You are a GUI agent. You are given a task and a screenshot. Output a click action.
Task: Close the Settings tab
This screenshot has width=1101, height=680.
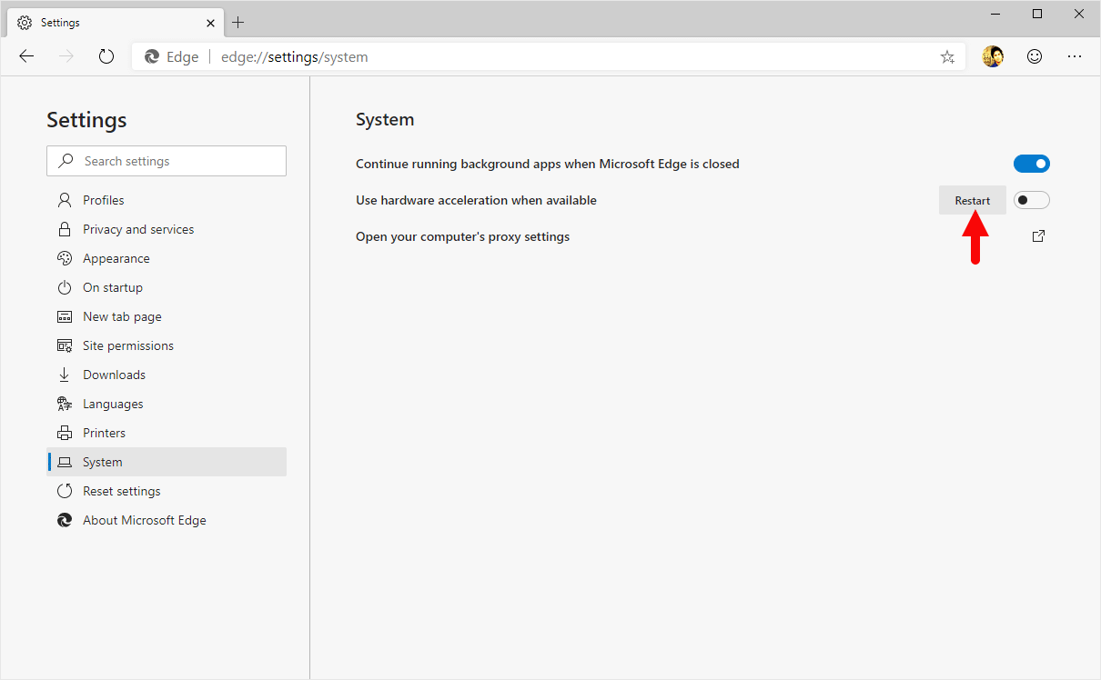point(210,22)
